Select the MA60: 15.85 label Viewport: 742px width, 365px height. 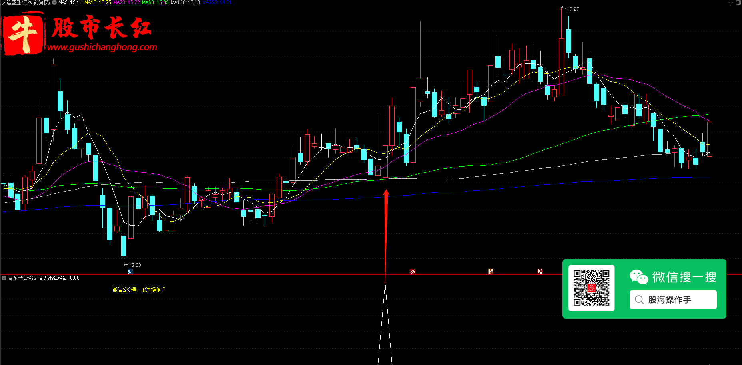[x=156, y=2]
